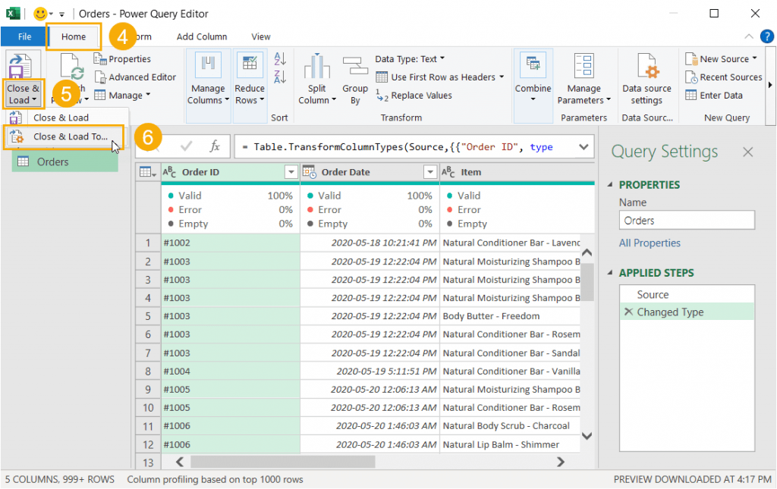Image resolution: width=777 pixels, height=489 pixels.
Task: Open Data source settings
Action: (646, 79)
